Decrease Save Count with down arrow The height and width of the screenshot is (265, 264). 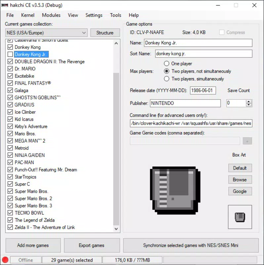249,105
